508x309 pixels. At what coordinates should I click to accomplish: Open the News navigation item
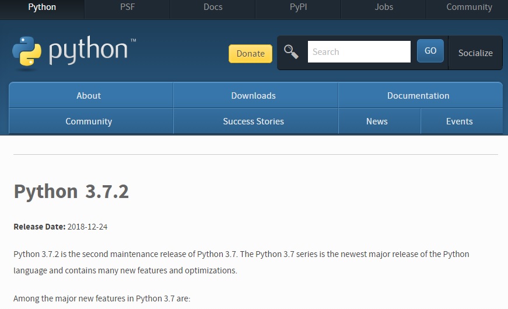coord(379,121)
